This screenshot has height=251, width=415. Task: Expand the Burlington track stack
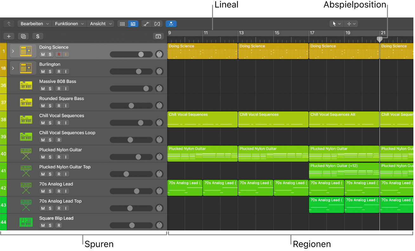[x=13, y=68]
